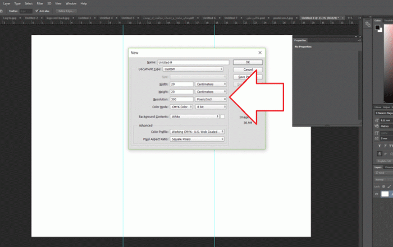
Task: Click the baseline shift field
Action: click(x=386, y=138)
